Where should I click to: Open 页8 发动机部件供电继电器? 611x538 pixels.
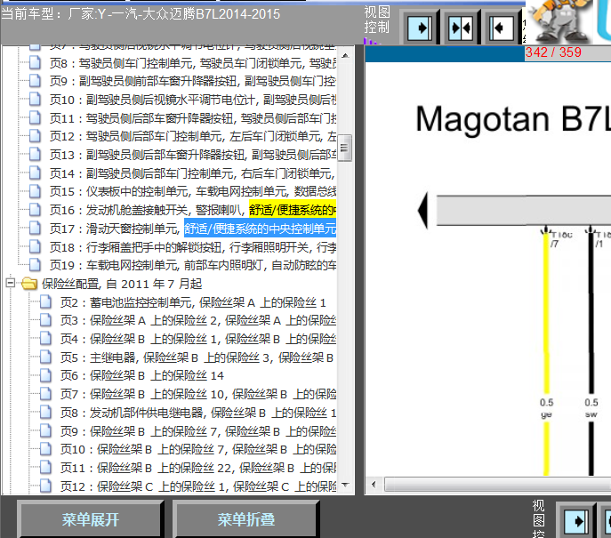pyautogui.click(x=198, y=413)
